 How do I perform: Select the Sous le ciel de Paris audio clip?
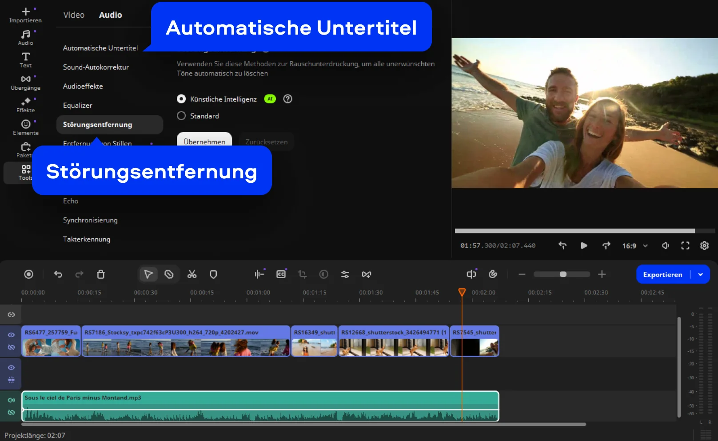[260, 406]
